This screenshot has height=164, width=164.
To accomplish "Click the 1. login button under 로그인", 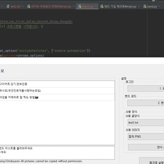I will [146, 89].
